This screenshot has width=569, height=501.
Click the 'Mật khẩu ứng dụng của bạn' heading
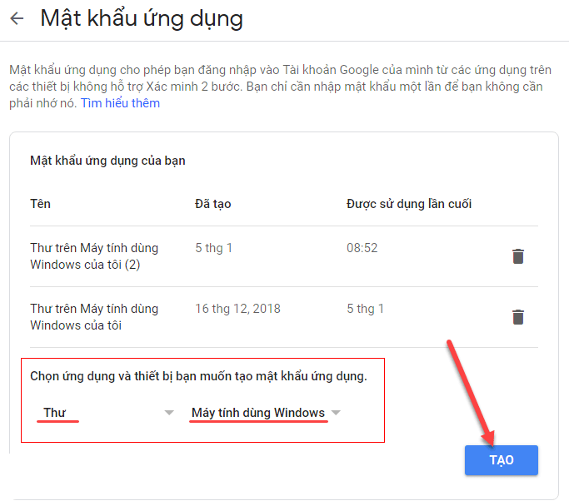(x=107, y=161)
